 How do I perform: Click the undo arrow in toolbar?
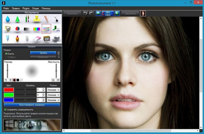[85, 13]
